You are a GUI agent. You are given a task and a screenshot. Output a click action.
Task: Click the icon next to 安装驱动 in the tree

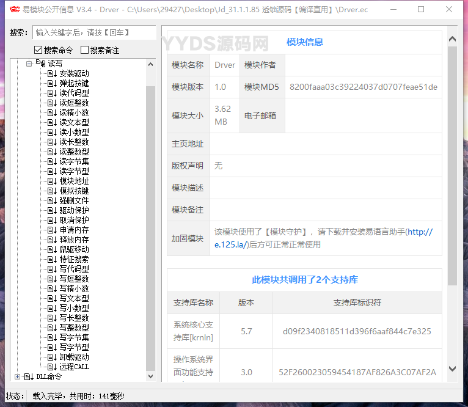pyautogui.click(x=52, y=73)
